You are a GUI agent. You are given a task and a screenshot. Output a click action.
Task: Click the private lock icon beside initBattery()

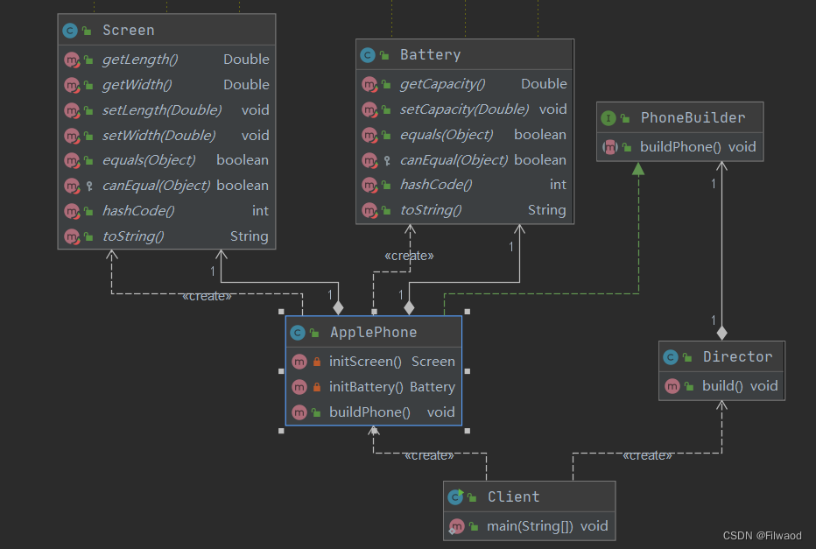point(316,387)
